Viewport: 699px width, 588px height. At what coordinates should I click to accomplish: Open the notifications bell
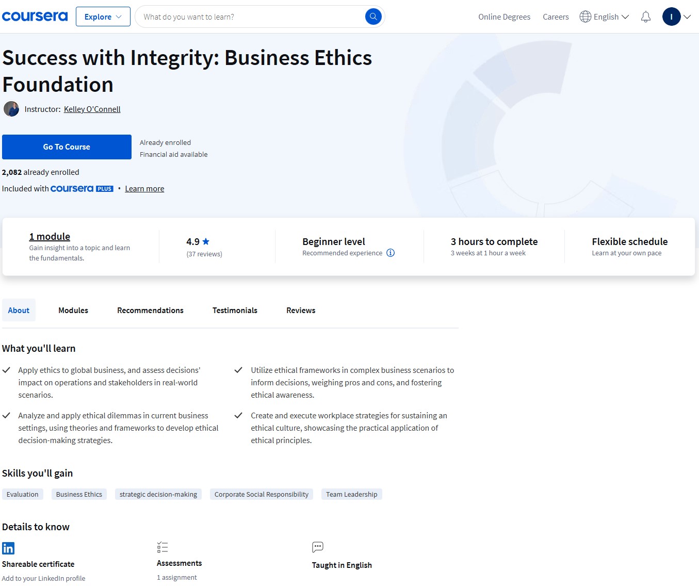645,17
